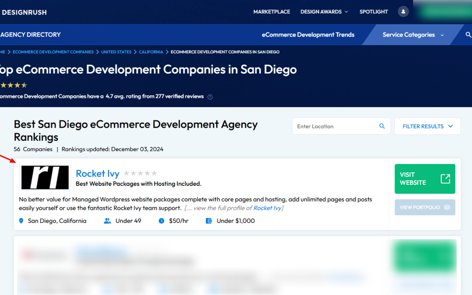The width and height of the screenshot is (472, 295).
Task: Expand the Design Awards dropdown
Action: tap(324, 12)
